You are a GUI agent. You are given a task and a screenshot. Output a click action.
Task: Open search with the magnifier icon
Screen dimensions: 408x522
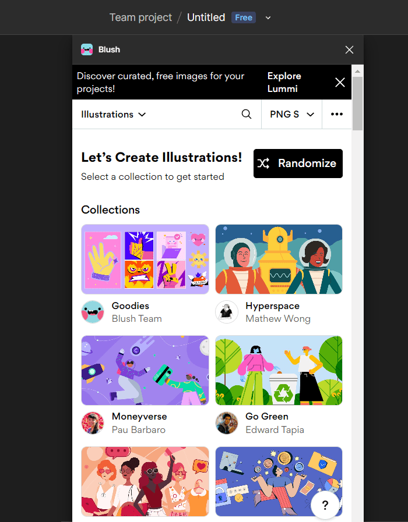click(x=247, y=114)
